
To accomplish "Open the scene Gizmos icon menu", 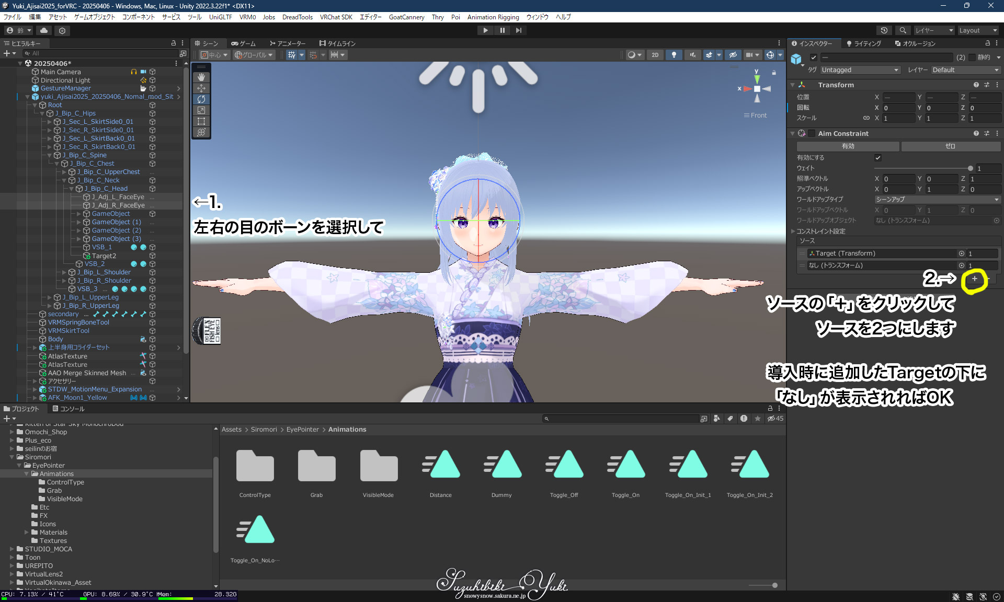I will pyautogui.click(x=770, y=55).
